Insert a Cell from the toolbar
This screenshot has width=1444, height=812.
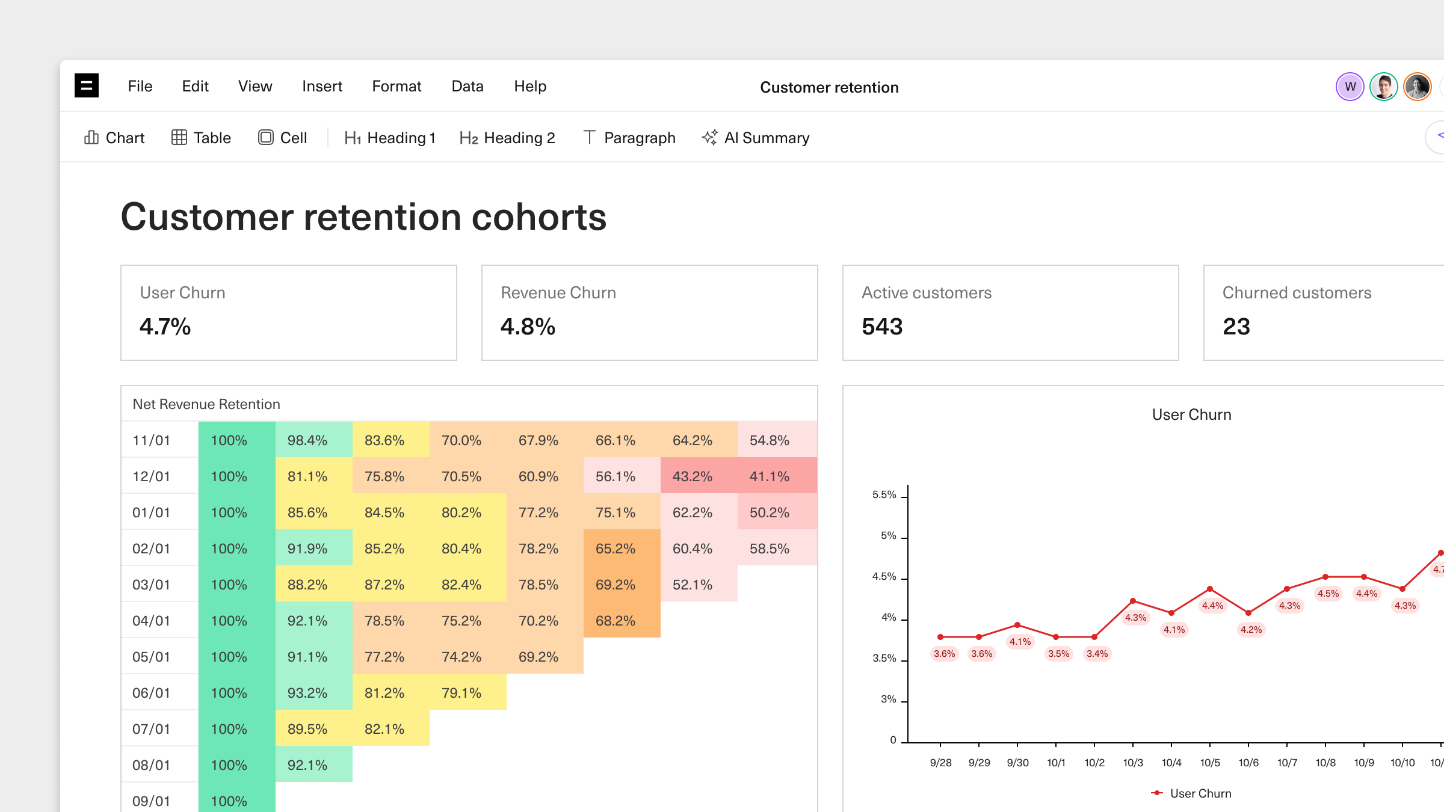click(x=283, y=138)
